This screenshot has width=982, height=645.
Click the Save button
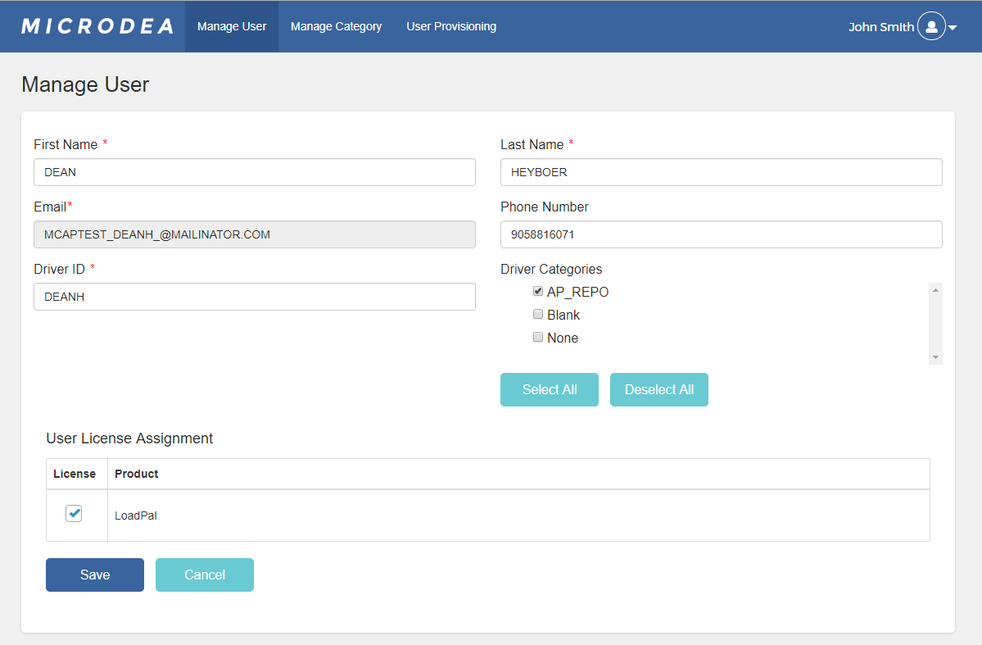point(94,575)
